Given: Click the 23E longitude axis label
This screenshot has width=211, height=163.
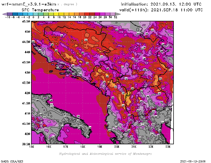Looking at the screenshot, I should pyautogui.click(x=168, y=147).
